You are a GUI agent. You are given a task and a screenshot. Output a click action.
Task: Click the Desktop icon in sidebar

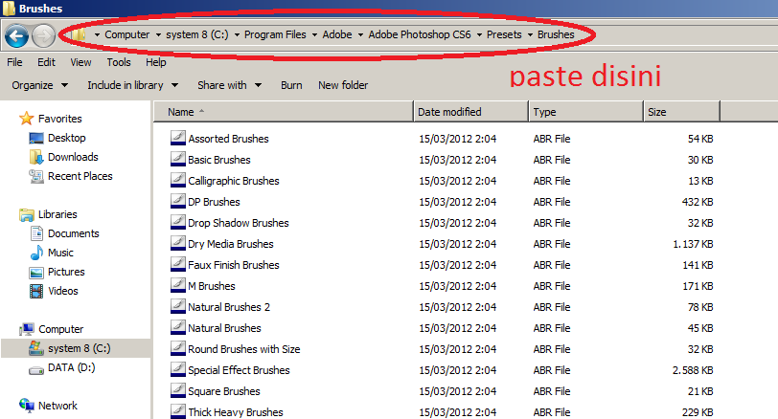(x=36, y=138)
